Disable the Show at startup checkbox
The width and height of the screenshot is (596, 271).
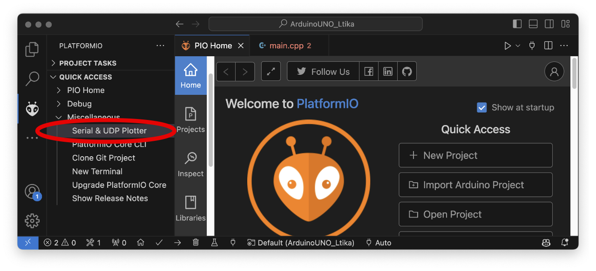click(x=482, y=107)
